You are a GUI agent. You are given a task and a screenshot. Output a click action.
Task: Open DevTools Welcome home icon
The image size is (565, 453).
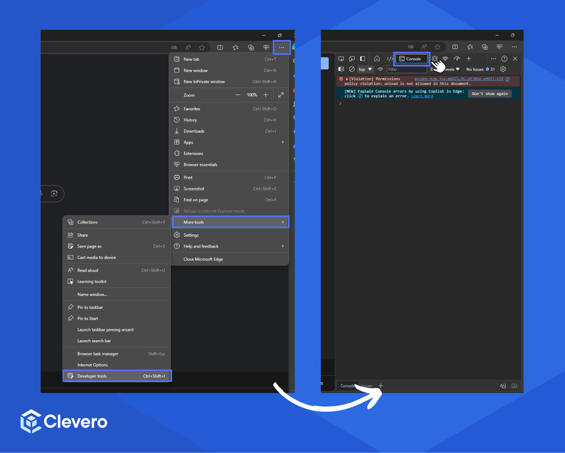(377, 59)
